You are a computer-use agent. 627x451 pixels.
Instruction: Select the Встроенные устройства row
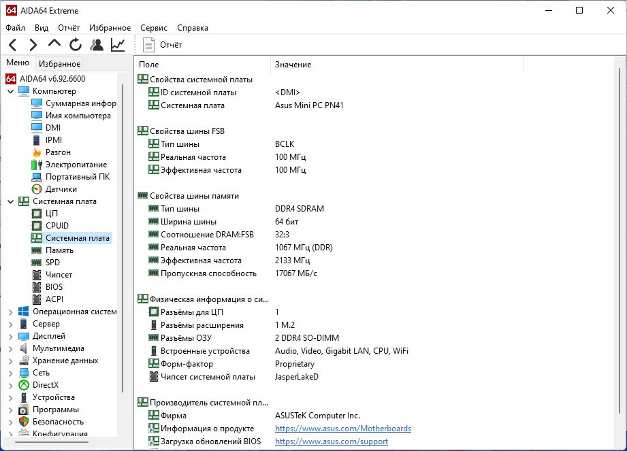pos(278,351)
